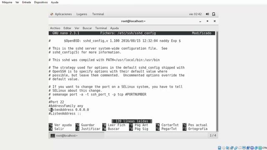
Task: Click the 'CortarTxt' shortcut label
Action: [170, 125]
